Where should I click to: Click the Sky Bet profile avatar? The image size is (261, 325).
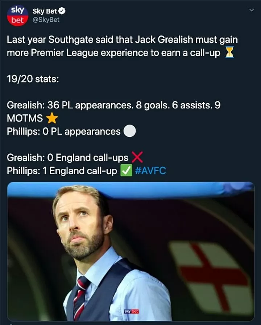coord(17,15)
